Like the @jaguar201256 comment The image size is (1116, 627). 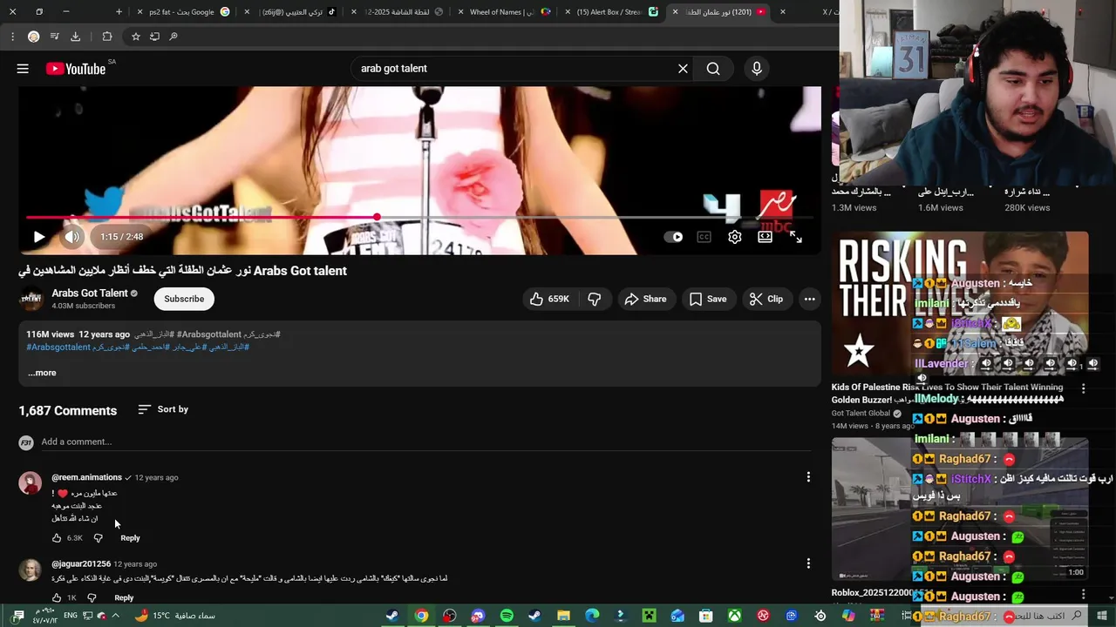[57, 598]
